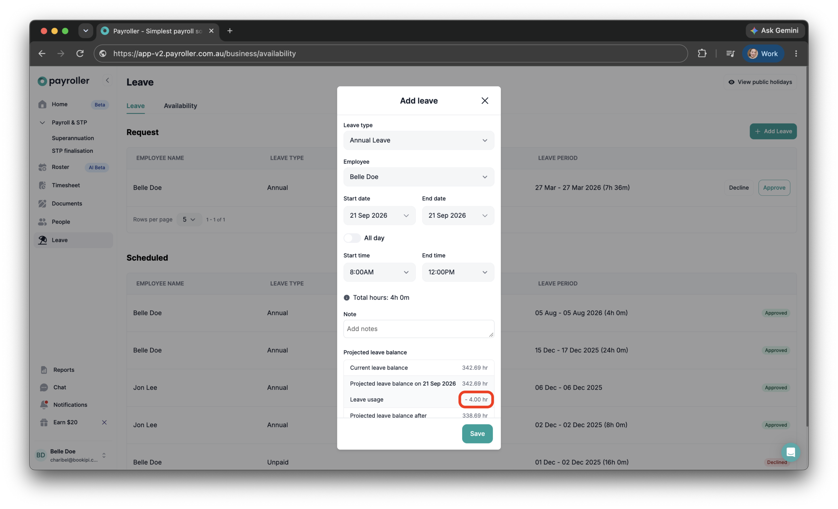
Task: Open the Documents sidebar icon
Action: point(42,204)
